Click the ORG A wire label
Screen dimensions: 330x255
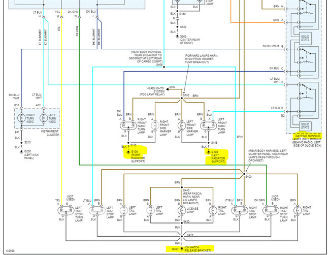pyautogui.click(x=278, y=20)
